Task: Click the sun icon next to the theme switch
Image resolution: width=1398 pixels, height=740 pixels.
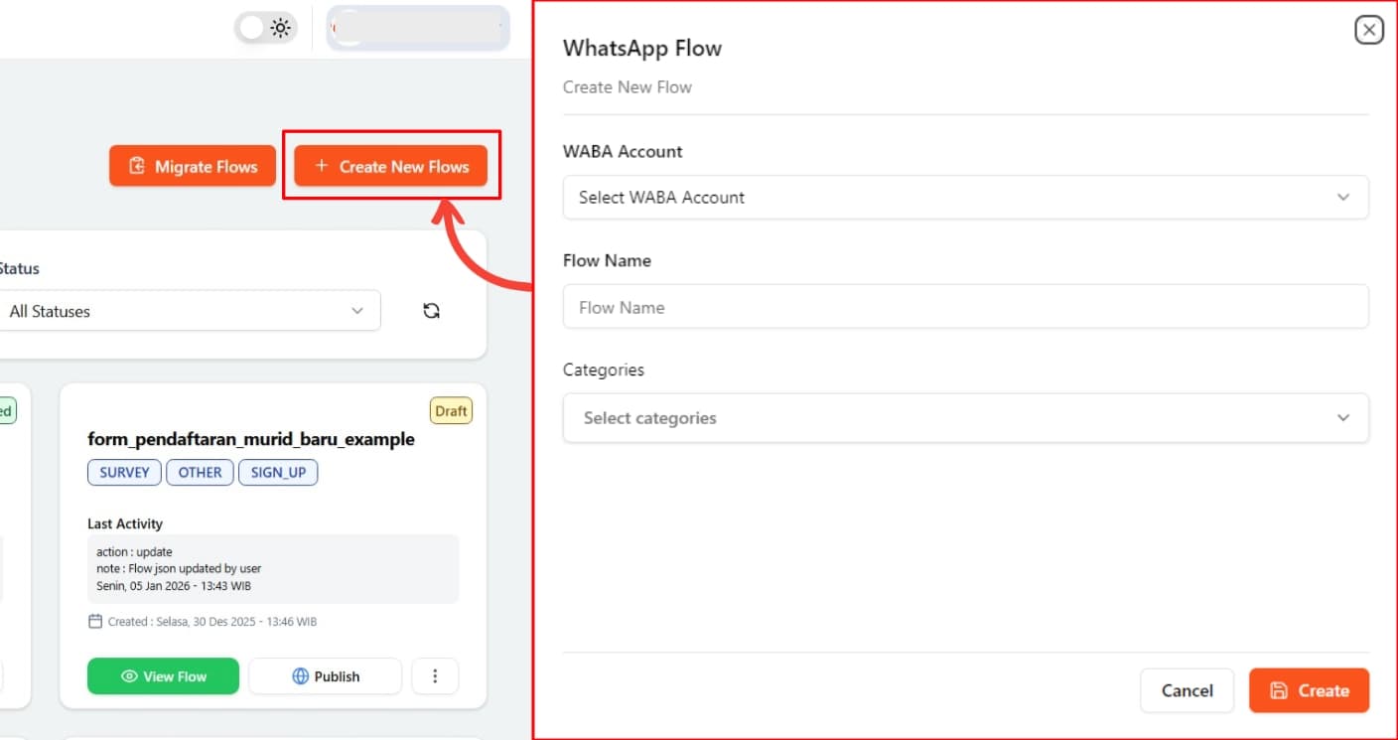Action: tap(282, 27)
